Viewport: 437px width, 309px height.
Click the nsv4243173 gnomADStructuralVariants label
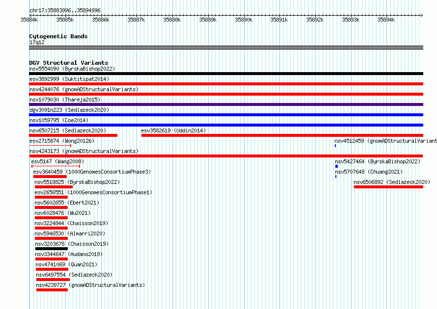pos(84,151)
